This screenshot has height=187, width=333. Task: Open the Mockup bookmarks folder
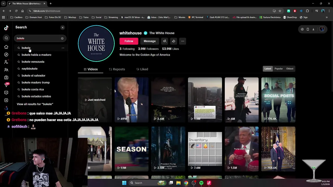pos(70,17)
